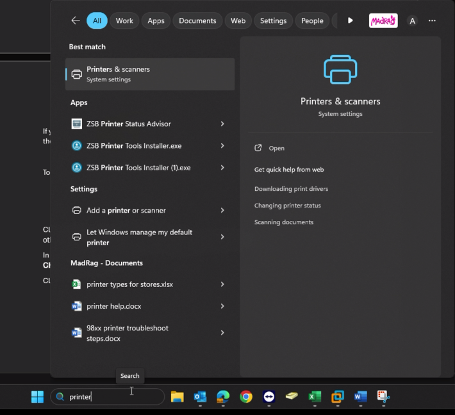Open Word from taskbar
This screenshot has height=415, width=455.
(360, 396)
